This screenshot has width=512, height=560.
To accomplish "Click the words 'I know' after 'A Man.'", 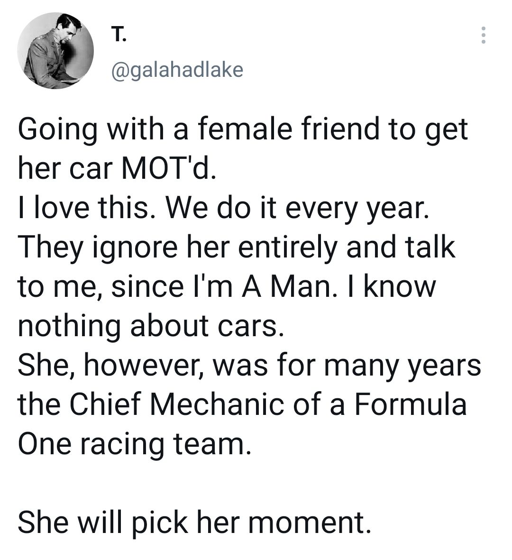I will [400, 287].
